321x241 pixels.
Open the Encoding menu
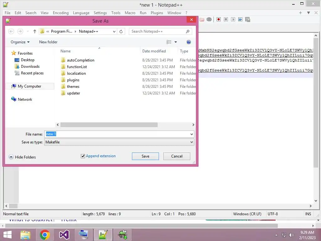coord(61,13)
